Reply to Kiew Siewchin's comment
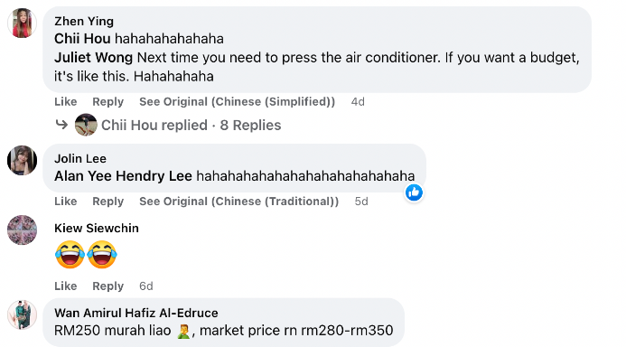The image size is (626, 347). 107,286
